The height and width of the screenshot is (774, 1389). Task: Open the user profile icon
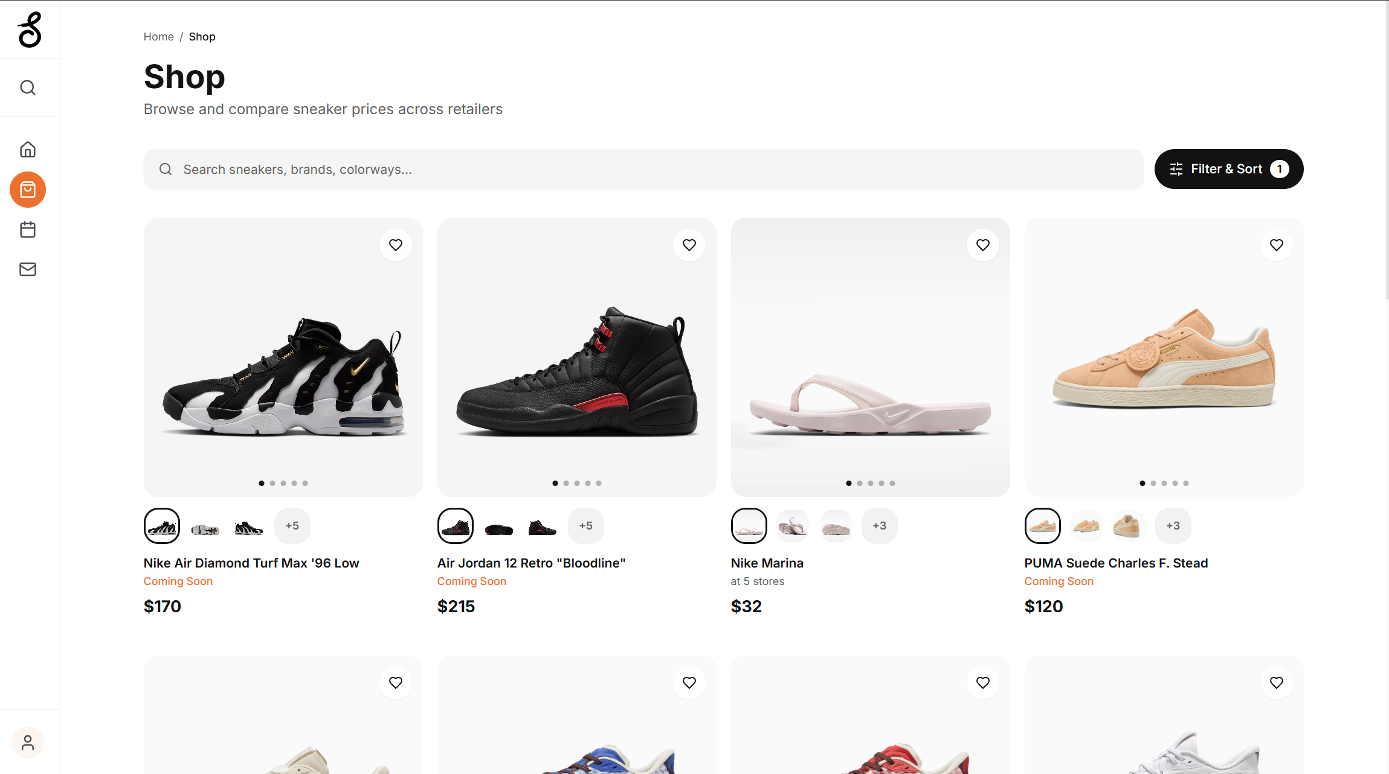click(x=28, y=743)
